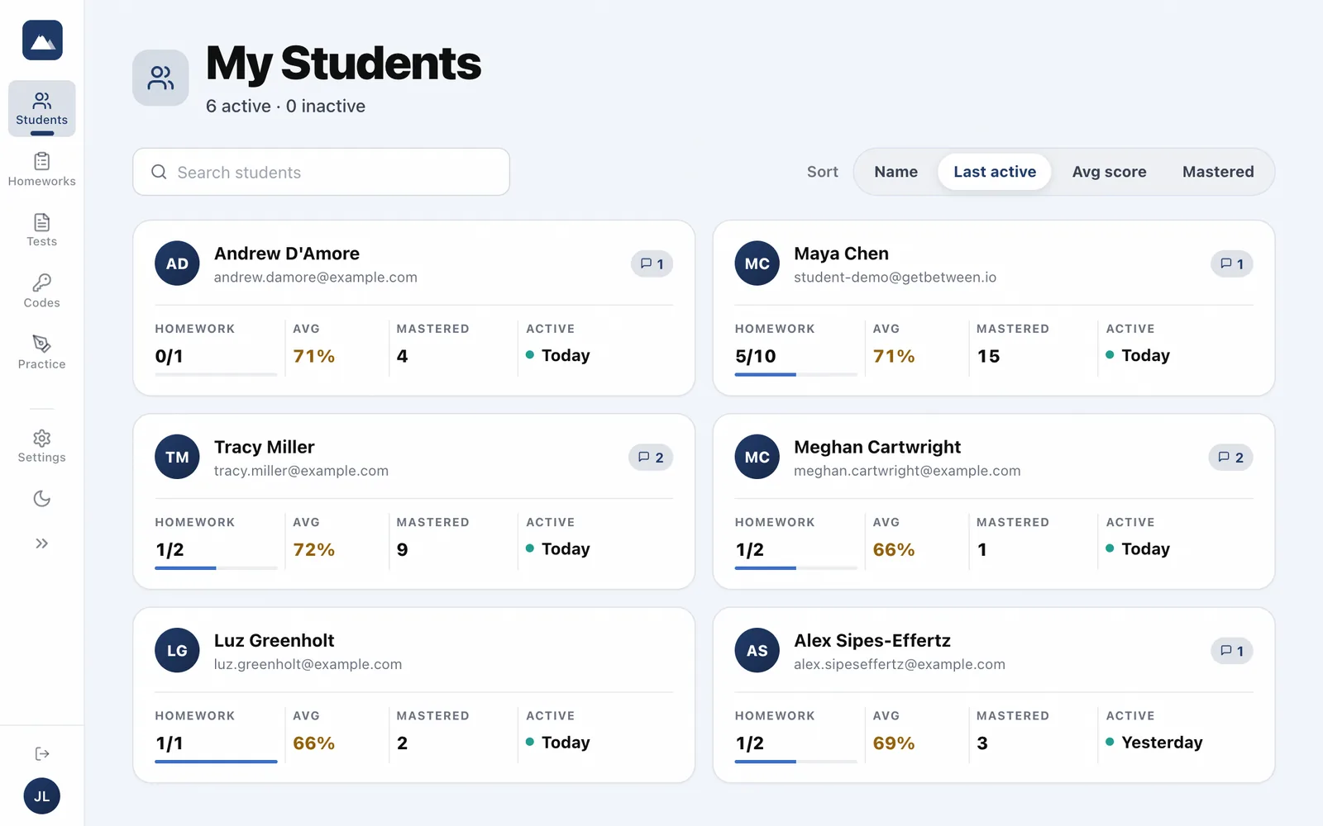Screen dimensions: 1323x826
Task: Open Maya Chen's student name
Action: point(841,254)
